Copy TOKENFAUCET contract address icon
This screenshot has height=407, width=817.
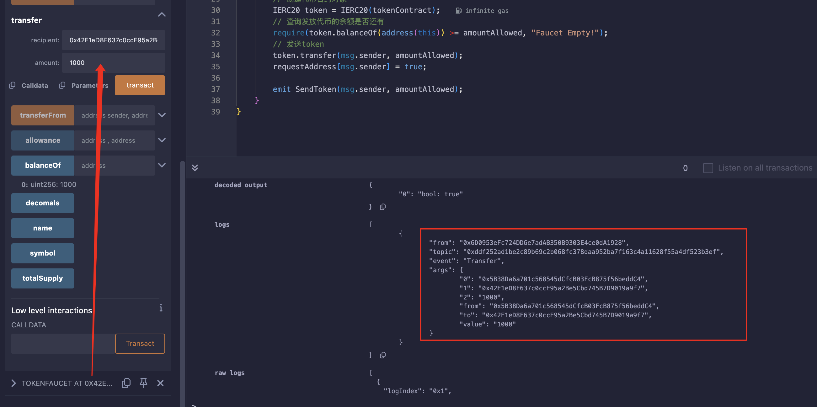[126, 383]
